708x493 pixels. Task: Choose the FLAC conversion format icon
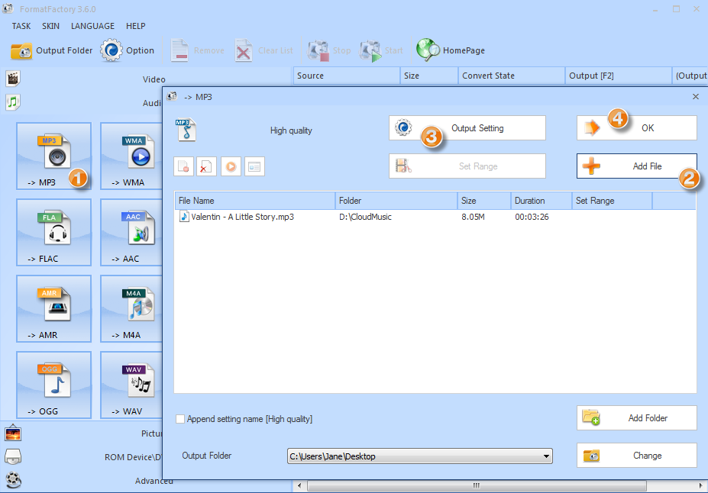[53, 232]
